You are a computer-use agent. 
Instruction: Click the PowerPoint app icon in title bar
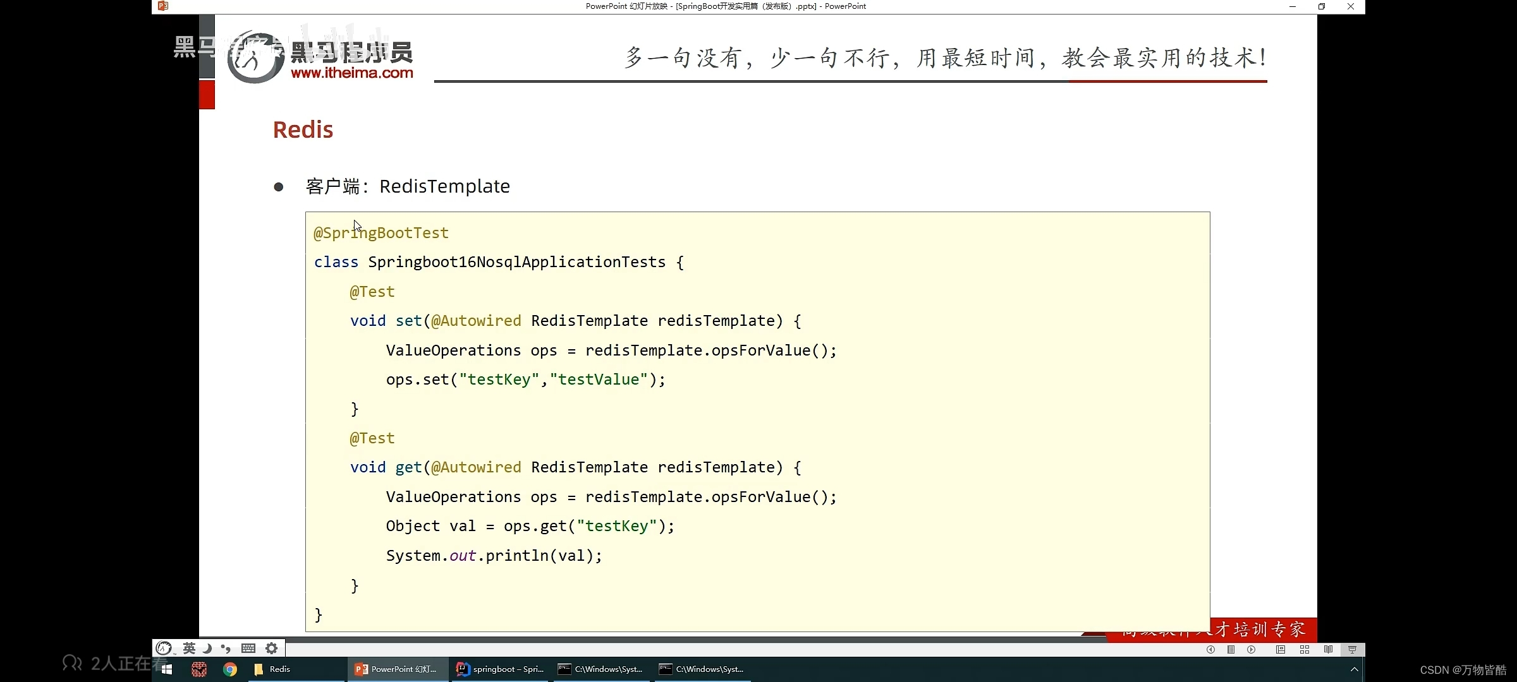tap(163, 6)
